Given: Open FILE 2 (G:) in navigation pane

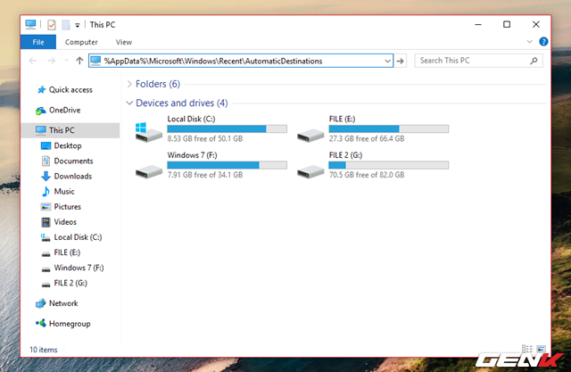Looking at the screenshot, I should pos(64,283).
